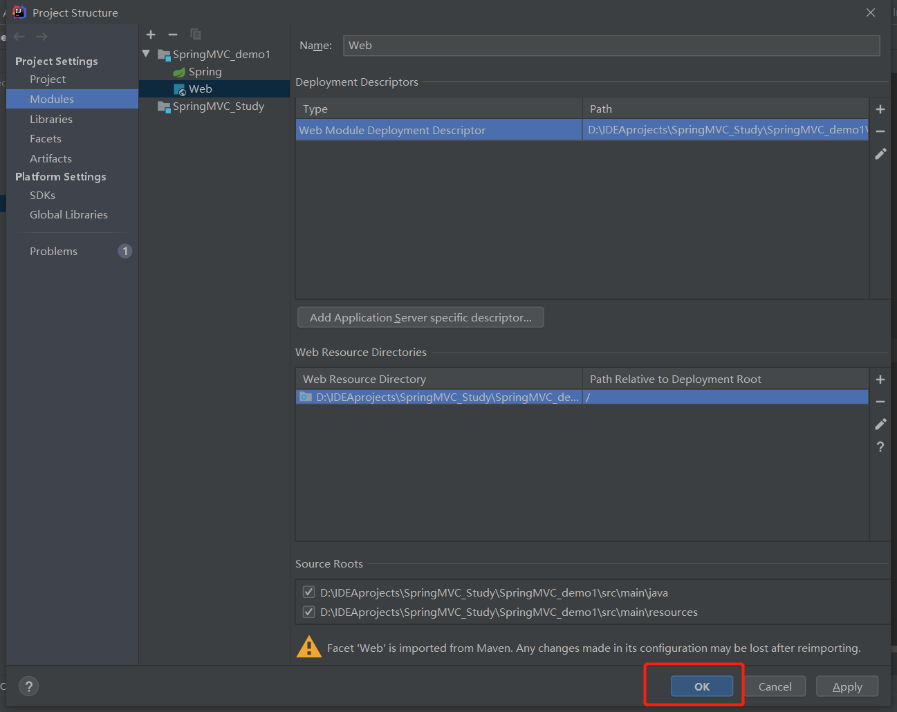Select the Web facet in tree

point(200,89)
